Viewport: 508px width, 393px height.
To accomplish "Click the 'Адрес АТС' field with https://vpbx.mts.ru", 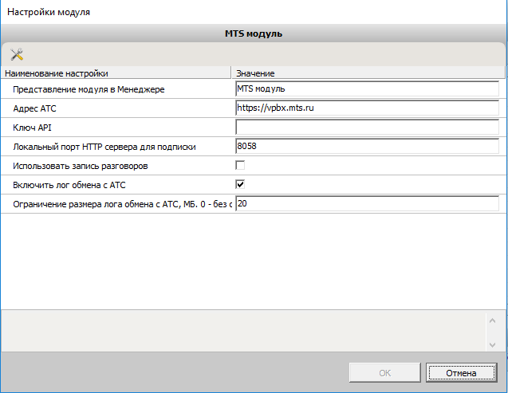I will (x=368, y=108).
